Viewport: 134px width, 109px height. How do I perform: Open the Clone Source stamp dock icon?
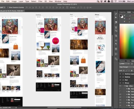pos(116,36)
